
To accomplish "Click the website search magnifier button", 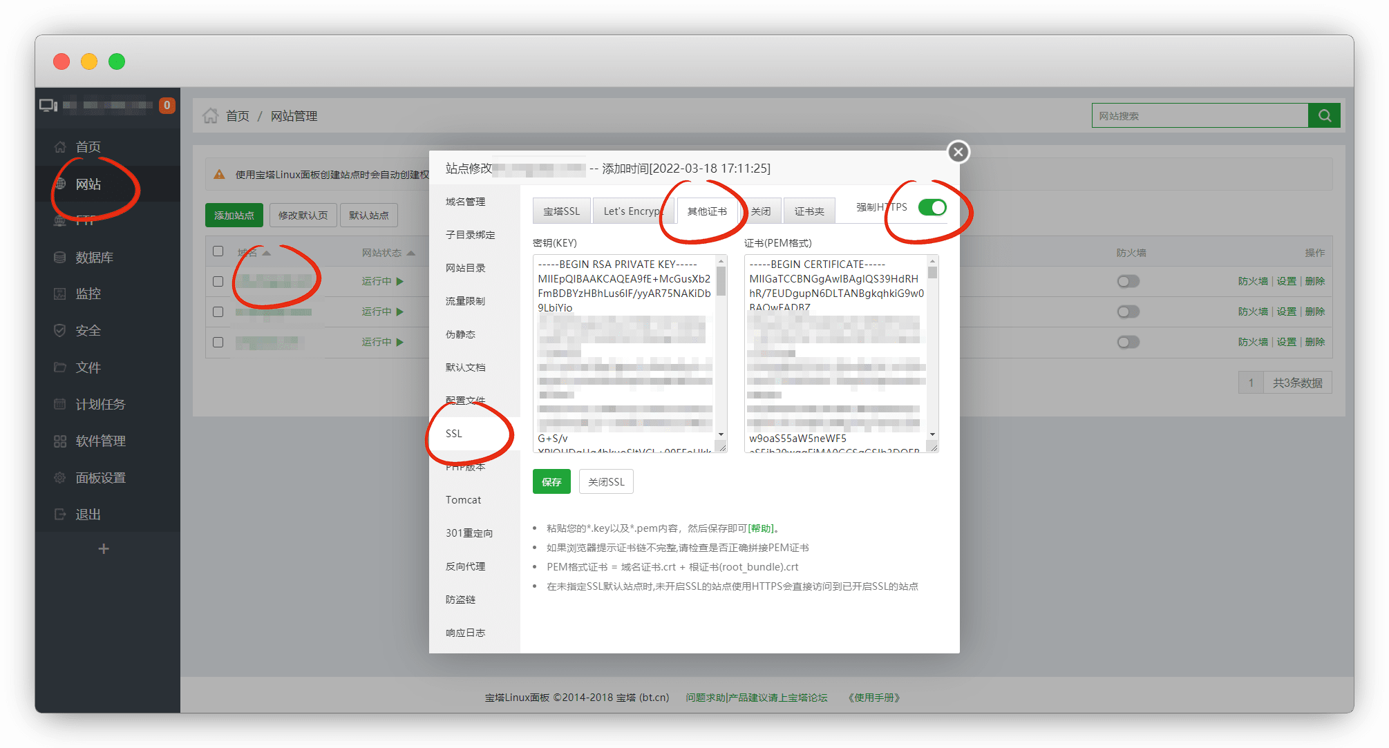I will (1324, 116).
